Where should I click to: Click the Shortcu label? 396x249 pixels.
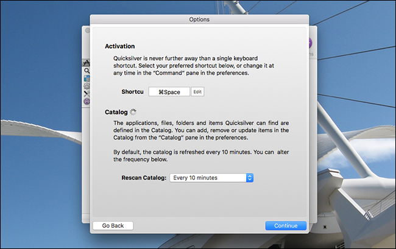click(x=132, y=91)
